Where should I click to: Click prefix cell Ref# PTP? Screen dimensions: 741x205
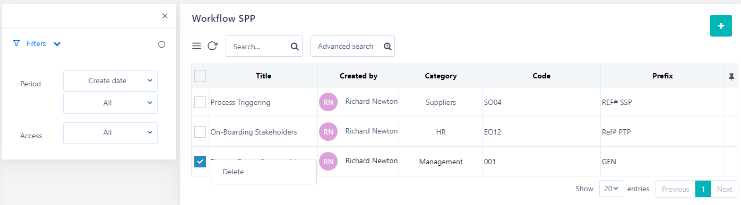(x=662, y=132)
